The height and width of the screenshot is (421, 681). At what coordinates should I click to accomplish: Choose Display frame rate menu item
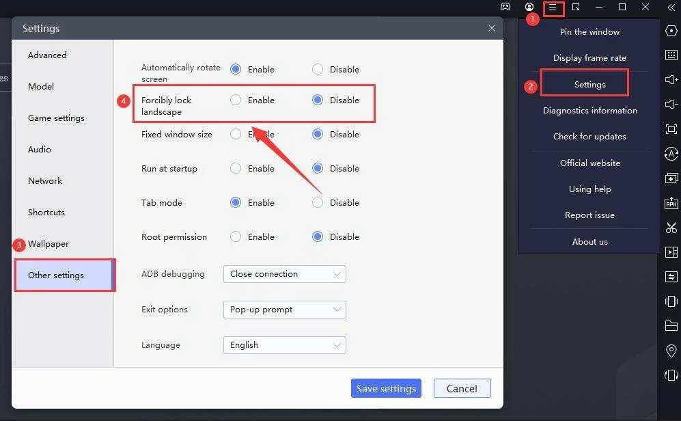[x=589, y=58]
